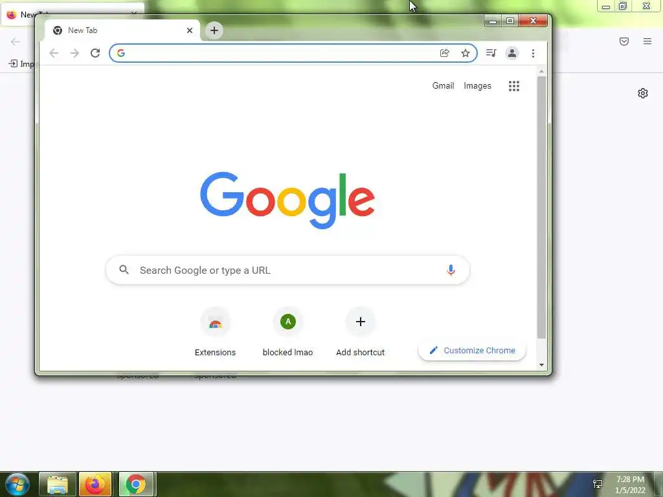Minimize the Chrome window
The height and width of the screenshot is (497, 663).
(x=493, y=21)
